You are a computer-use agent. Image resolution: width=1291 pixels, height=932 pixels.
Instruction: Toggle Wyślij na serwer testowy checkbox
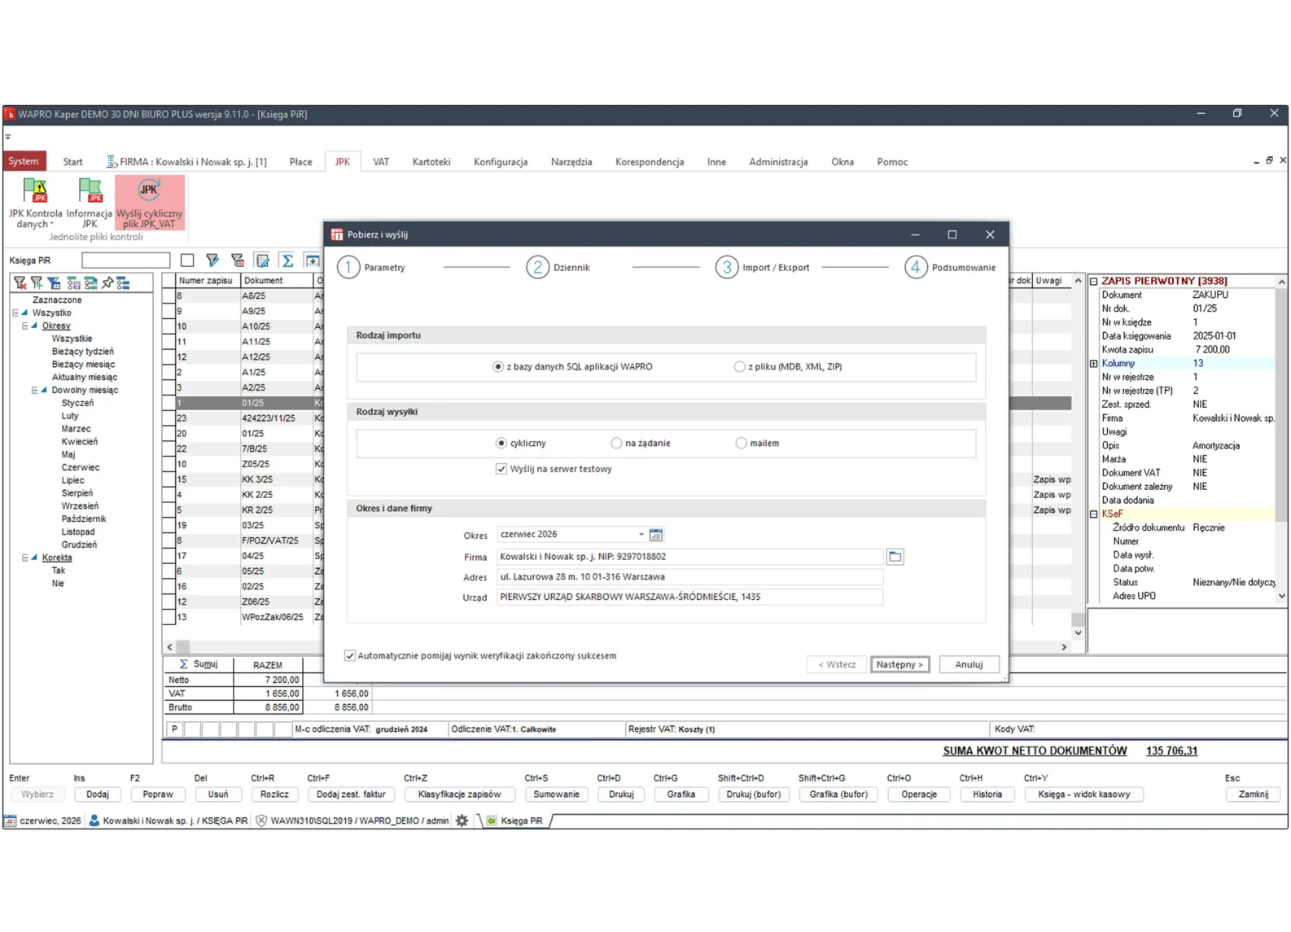[501, 469]
